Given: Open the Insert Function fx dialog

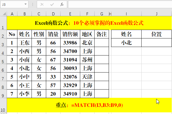Looking at the screenshot, I should point(62,4).
